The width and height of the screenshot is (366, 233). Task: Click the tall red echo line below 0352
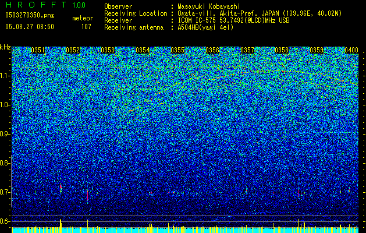(87, 195)
